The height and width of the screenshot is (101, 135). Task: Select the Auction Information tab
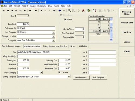[32, 46]
